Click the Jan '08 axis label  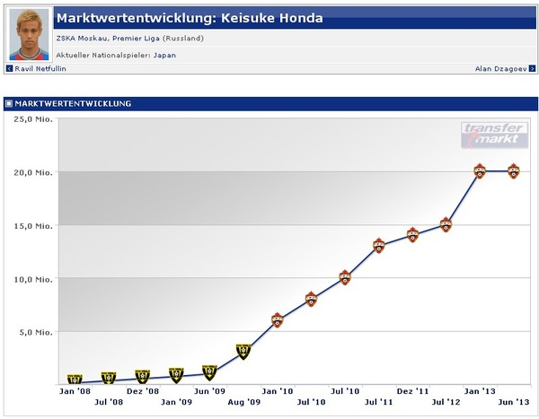75,391
